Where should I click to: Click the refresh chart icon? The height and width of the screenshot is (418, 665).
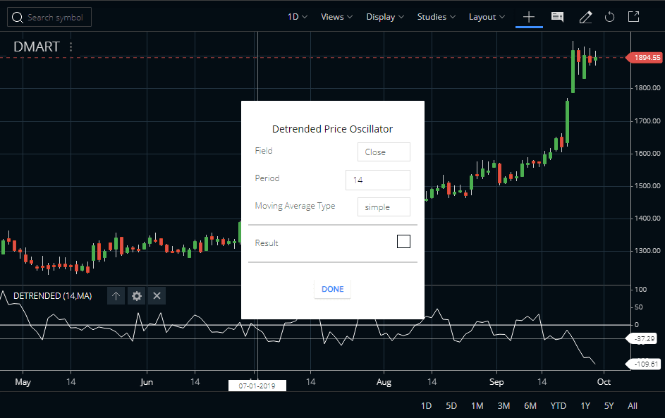(609, 17)
